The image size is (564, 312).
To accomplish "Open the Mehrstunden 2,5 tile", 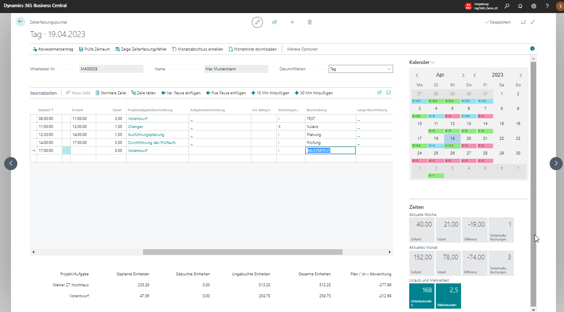I will click(448, 296).
